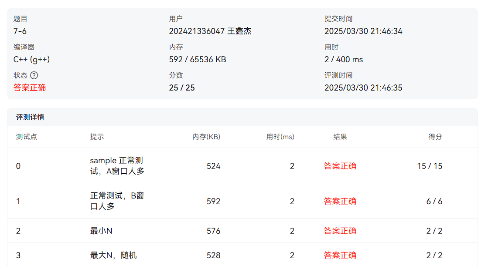The width and height of the screenshot is (478, 266).
Task: Click 答案正确 result for test case 3
Action: click(x=340, y=255)
